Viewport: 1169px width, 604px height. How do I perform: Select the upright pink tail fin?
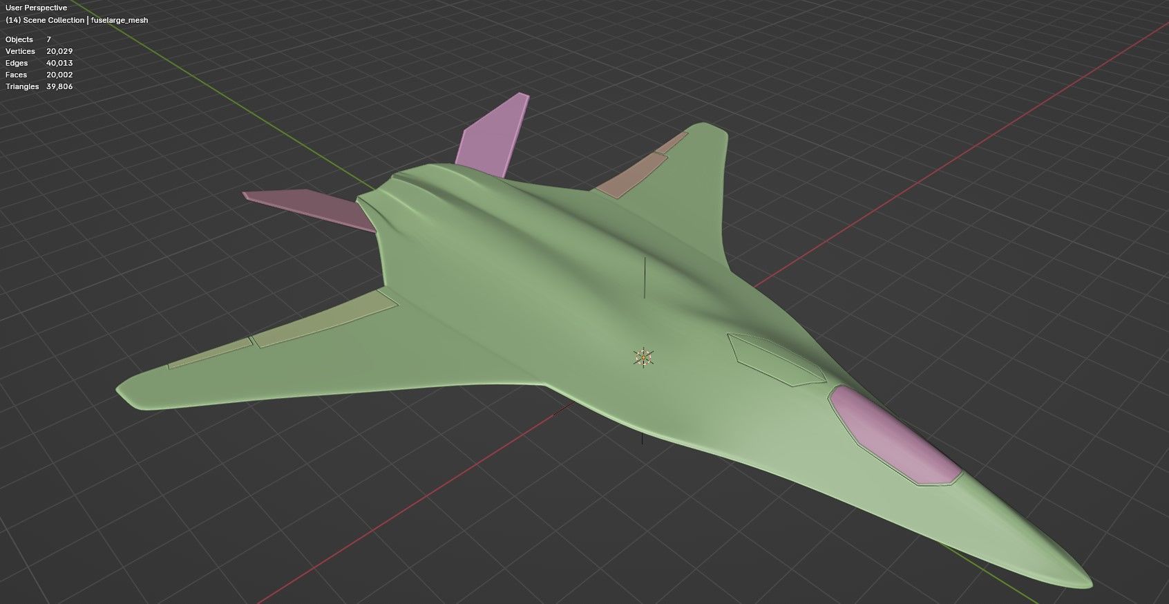494,135
